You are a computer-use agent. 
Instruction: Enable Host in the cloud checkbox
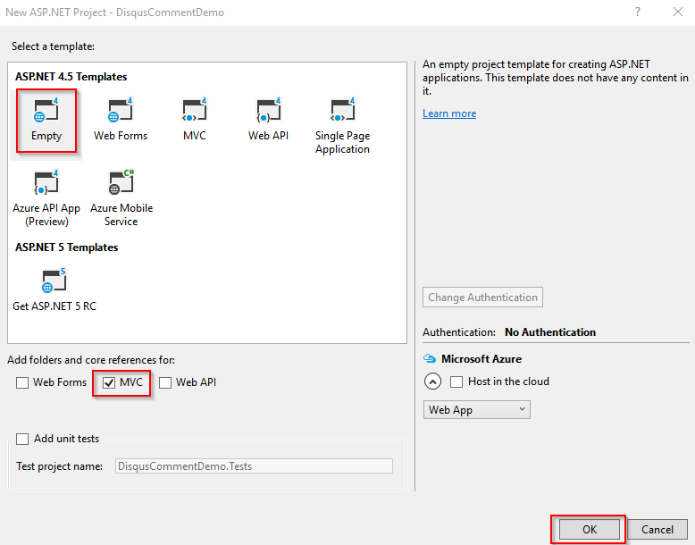pos(456,381)
